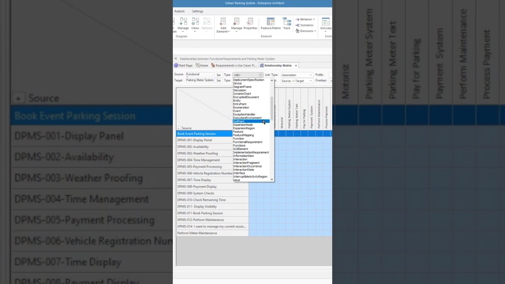Screen dimensions: 505x284
Task: Choose EncryptedDocument in the type list
Action: 246,97
